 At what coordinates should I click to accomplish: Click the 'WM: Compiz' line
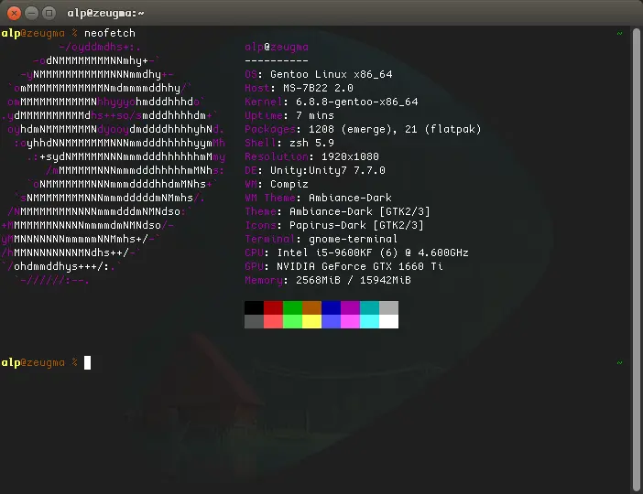(277, 184)
